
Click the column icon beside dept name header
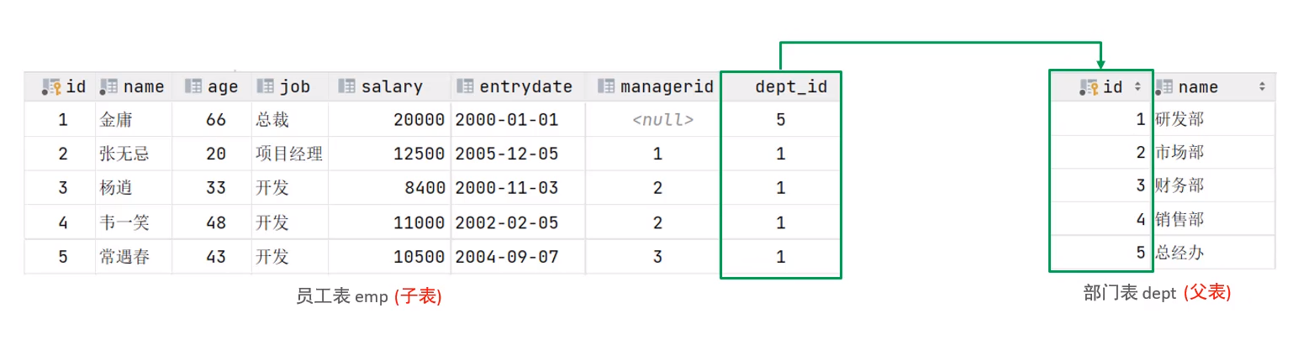(x=1164, y=86)
